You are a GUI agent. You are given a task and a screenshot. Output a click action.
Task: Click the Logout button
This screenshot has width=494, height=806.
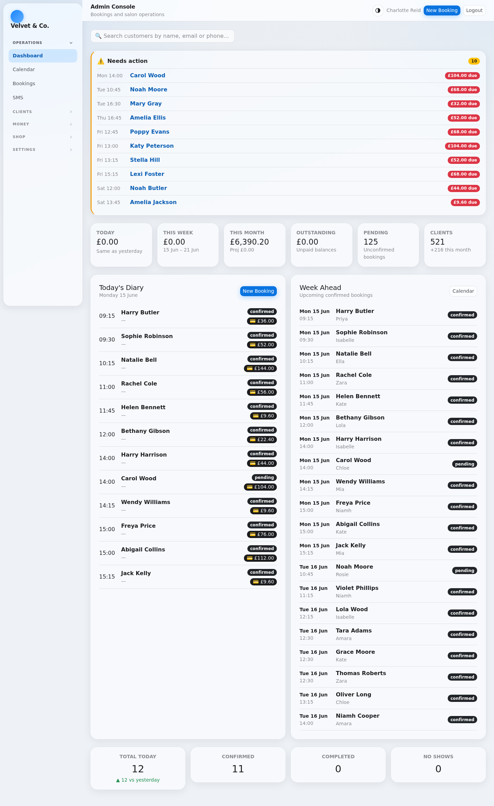[474, 10]
